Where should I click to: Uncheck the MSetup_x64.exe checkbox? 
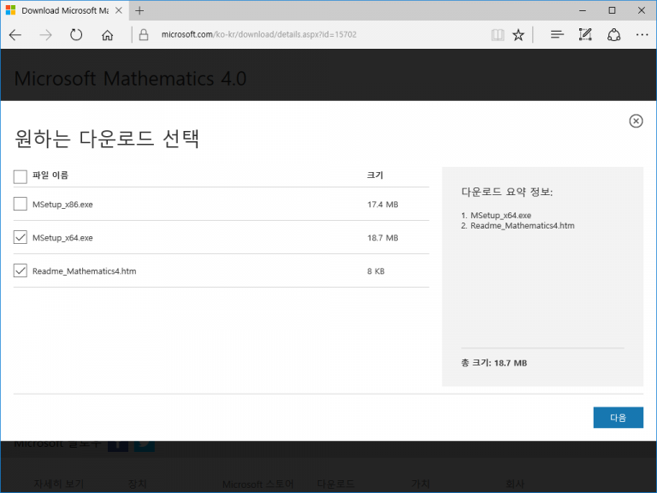[x=21, y=237]
